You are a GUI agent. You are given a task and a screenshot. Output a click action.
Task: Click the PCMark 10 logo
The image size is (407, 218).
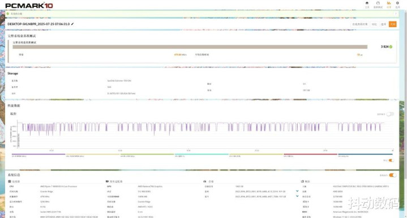point(29,5)
